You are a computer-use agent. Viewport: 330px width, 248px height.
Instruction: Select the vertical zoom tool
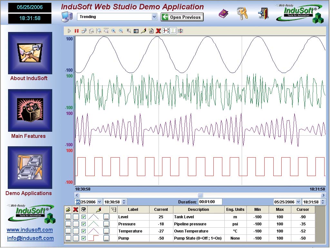point(106,31)
